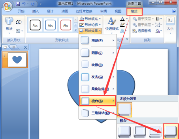
Task: Save the presentation via quick access icon
Action: [18, 4]
